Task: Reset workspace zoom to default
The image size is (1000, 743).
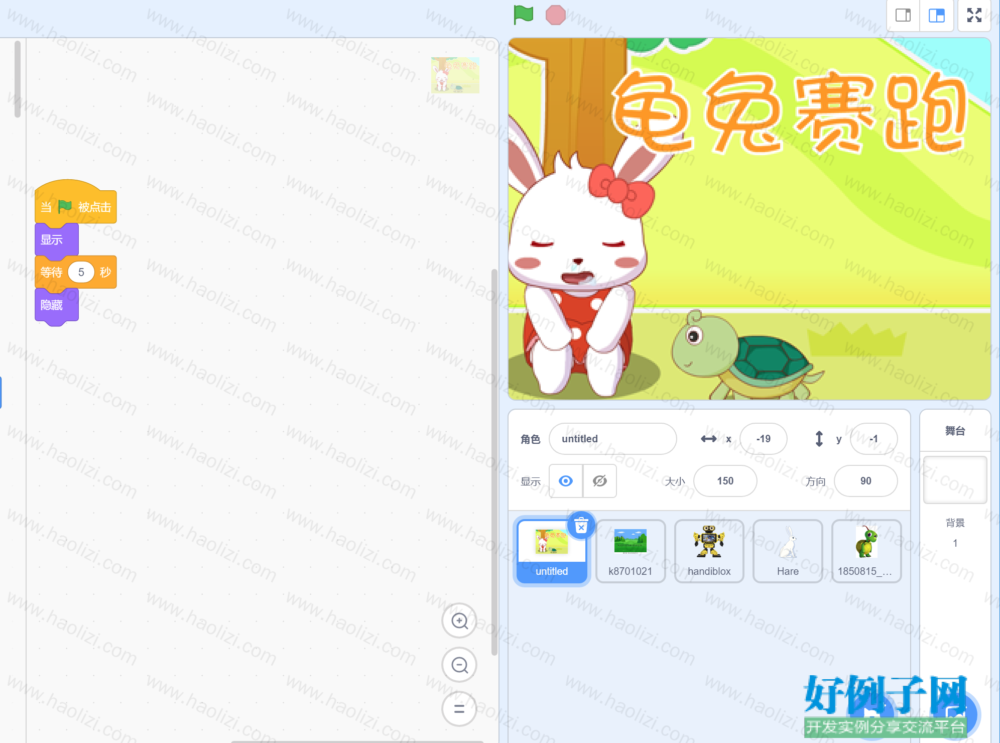Action: (459, 709)
